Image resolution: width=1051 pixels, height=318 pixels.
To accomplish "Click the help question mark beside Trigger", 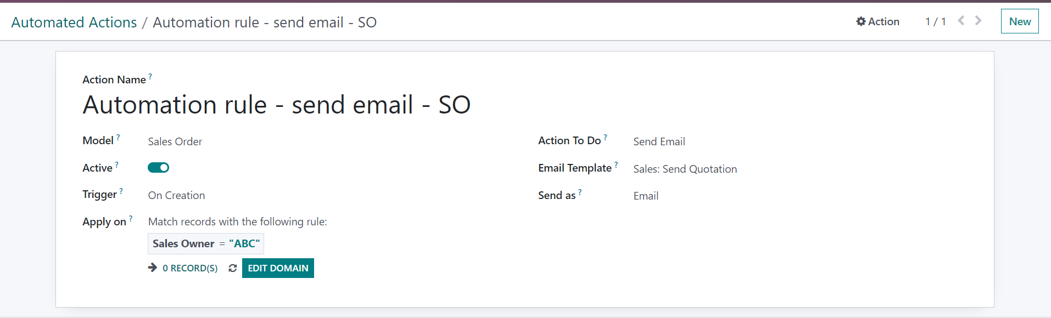I will click(x=121, y=191).
